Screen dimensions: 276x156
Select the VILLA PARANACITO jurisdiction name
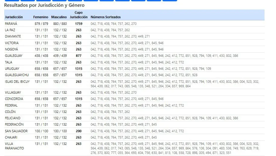14,146
